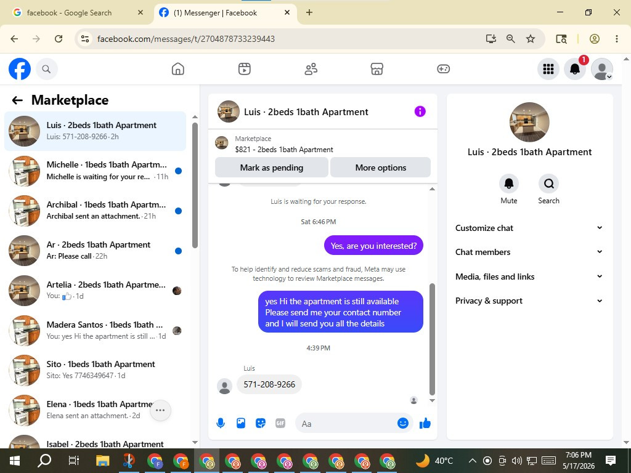Open Windows taskbar search

(x=44, y=461)
